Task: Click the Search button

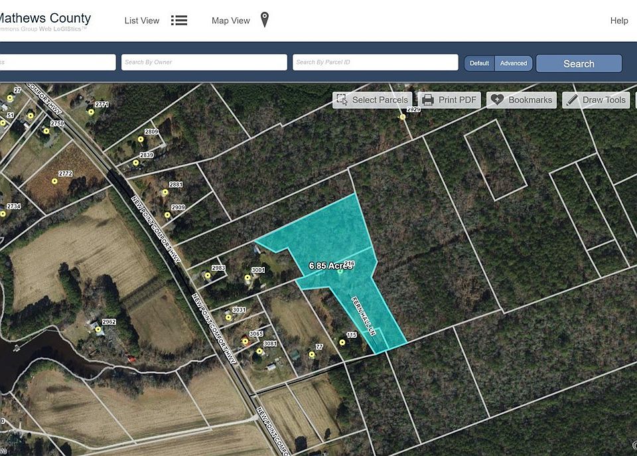Action: pos(579,64)
